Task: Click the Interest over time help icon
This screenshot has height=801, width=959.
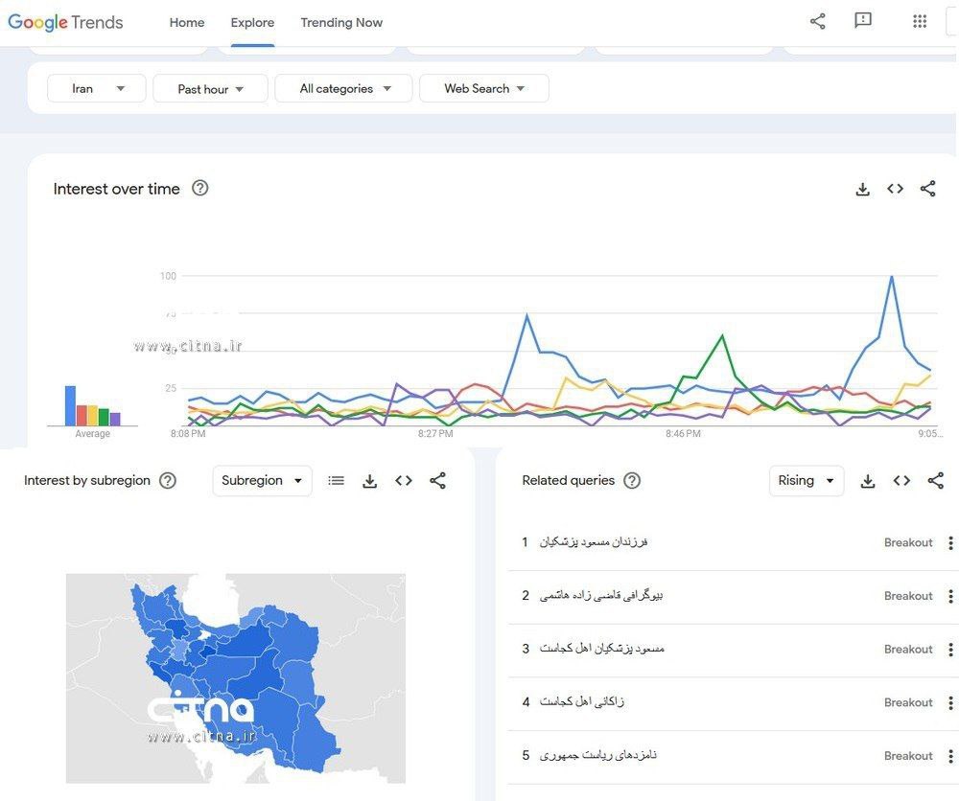Action: [x=199, y=189]
